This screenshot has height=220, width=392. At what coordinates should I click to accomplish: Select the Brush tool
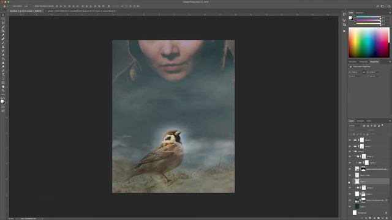click(x=3, y=43)
